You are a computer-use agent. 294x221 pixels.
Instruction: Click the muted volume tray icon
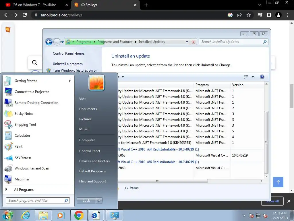click(265, 216)
